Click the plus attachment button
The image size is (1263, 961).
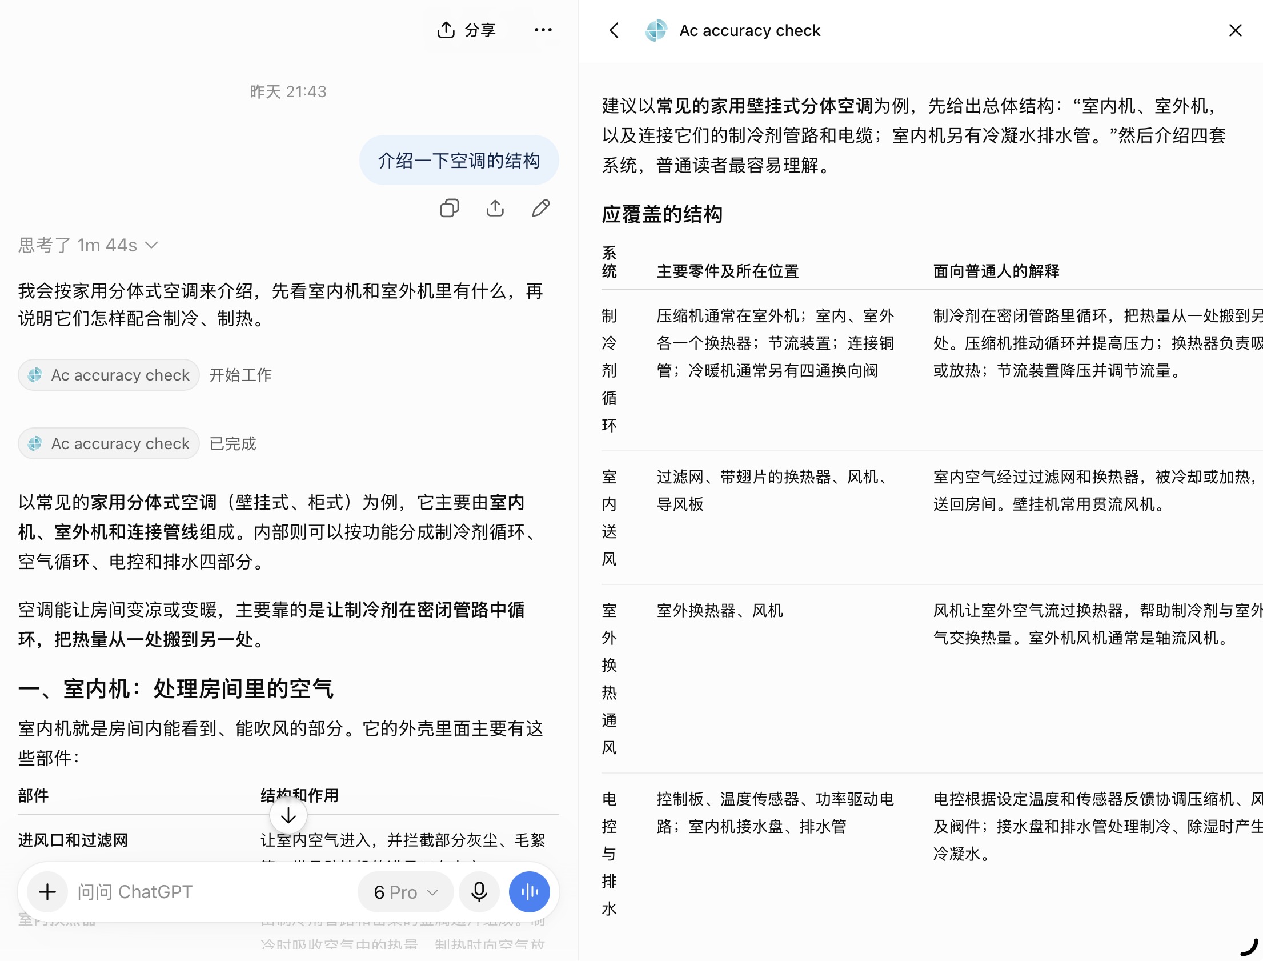point(47,892)
